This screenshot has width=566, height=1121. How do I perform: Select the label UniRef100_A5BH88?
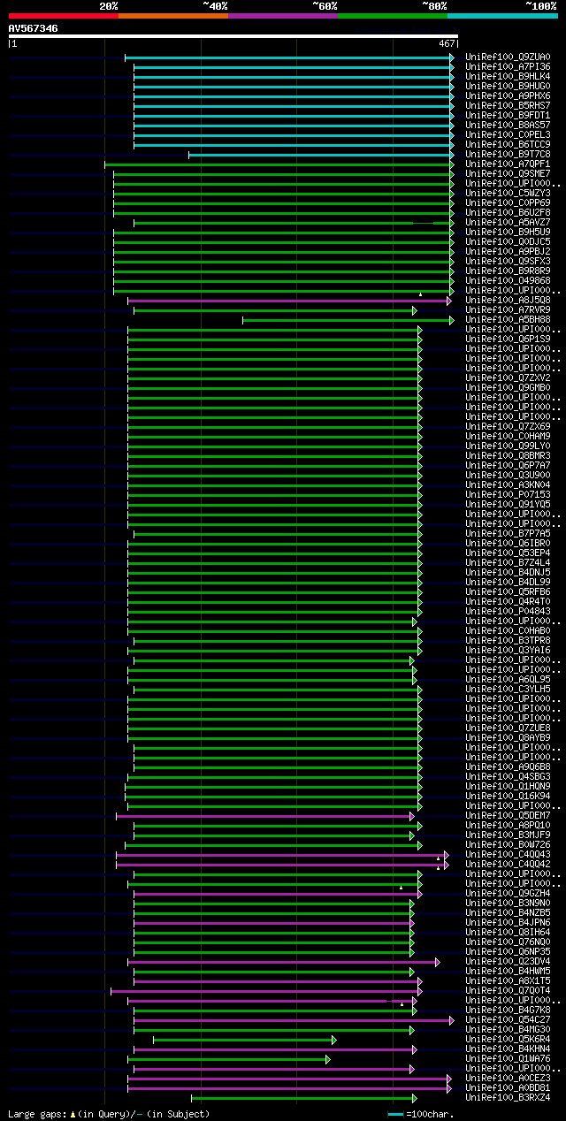508,320
